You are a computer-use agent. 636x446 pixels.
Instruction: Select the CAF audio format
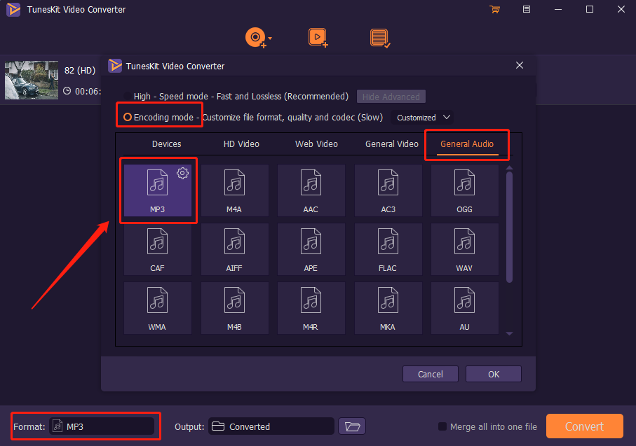point(157,249)
